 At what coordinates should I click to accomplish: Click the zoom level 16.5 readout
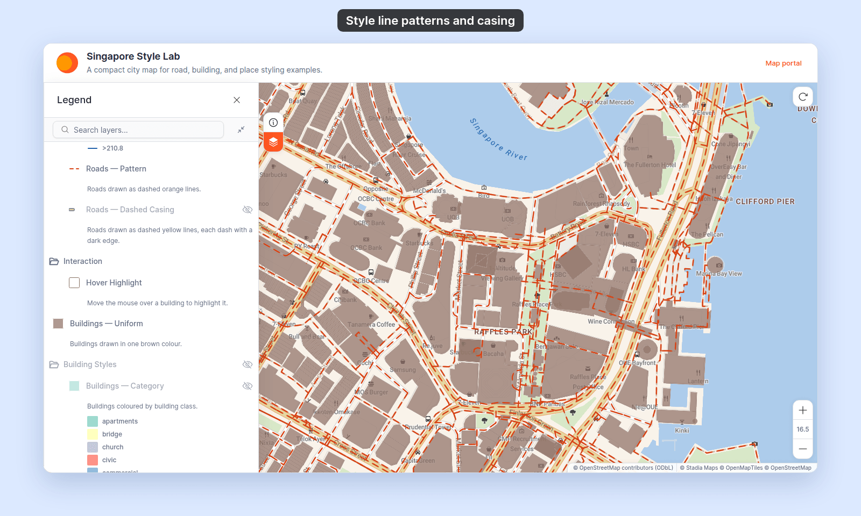coord(803,429)
